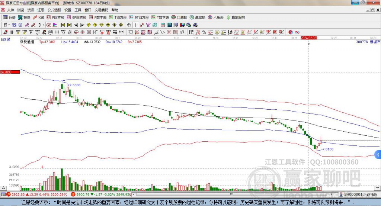Select the hand pan tool
Screen dimensions: 381x206
129,25
